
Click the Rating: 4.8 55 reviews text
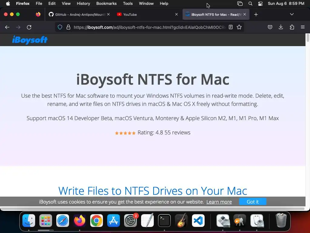164,132
